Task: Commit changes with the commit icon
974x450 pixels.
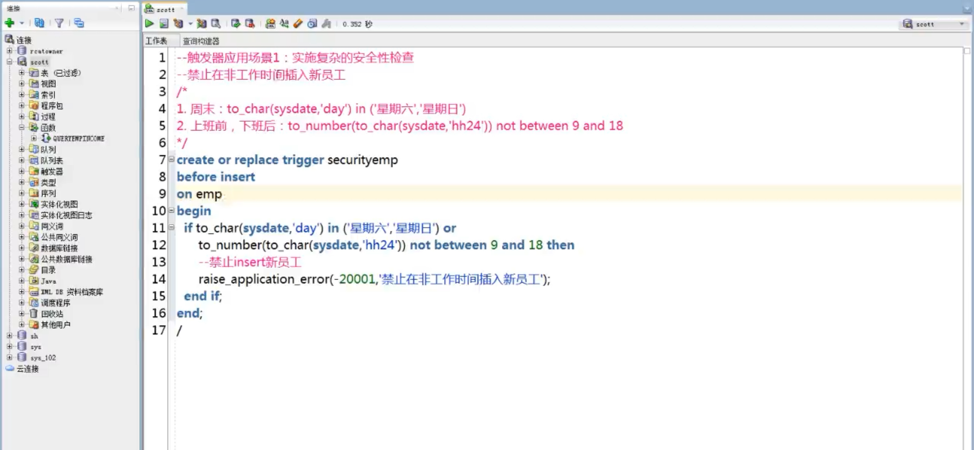Action: point(236,24)
